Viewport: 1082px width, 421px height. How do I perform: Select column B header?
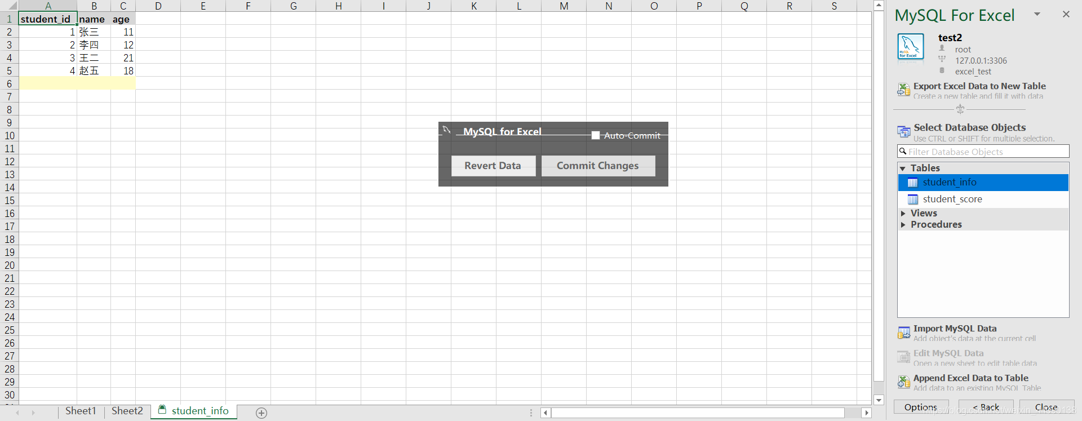(x=94, y=6)
